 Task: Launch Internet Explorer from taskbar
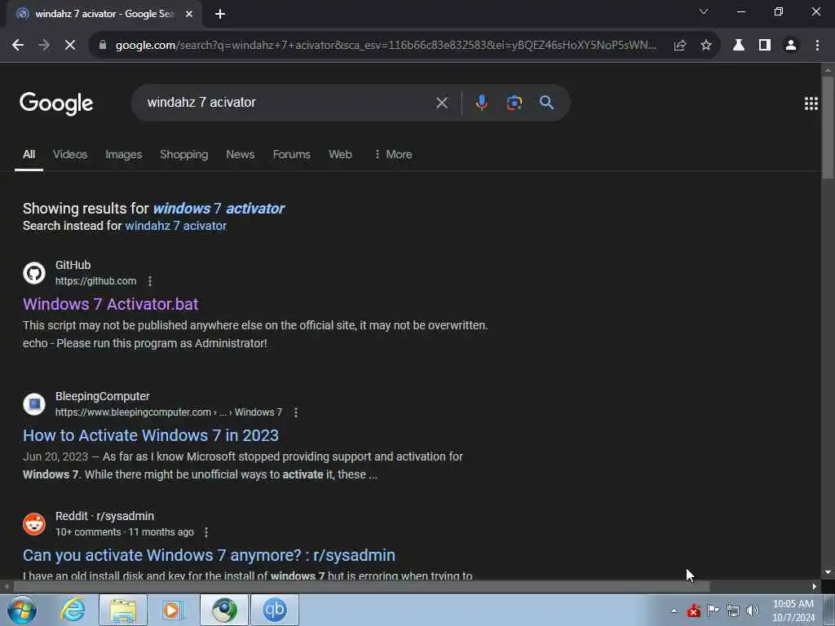[x=73, y=610]
